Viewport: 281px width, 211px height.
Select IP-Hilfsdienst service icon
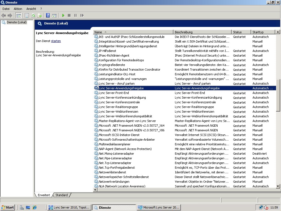(x=96, y=51)
